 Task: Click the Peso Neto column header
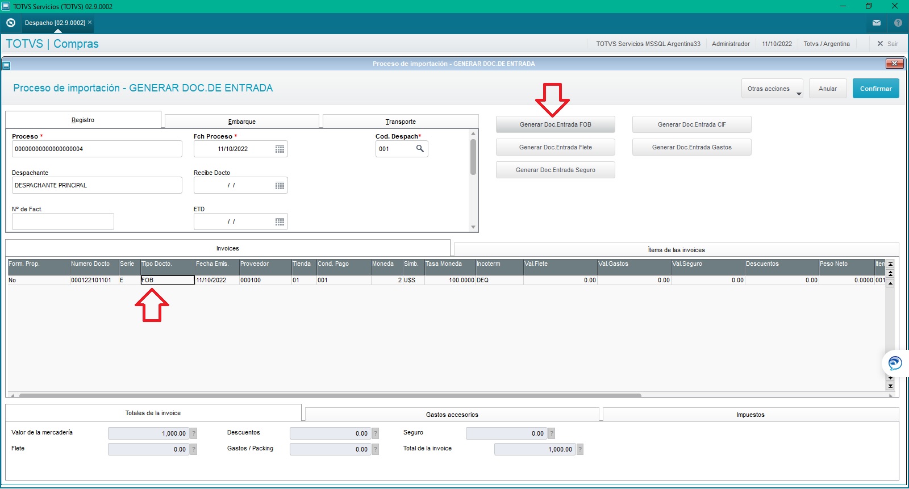pyautogui.click(x=846, y=268)
